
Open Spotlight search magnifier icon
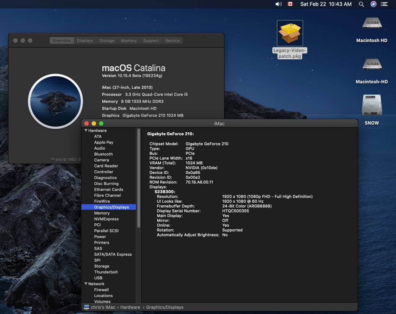click(x=361, y=4)
